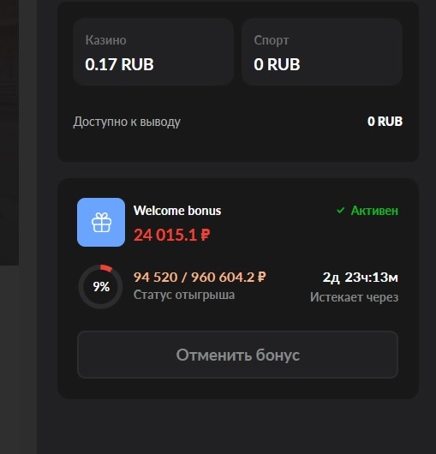Click the Welcome bonus title
Viewport: 436px width, 454px height.
(x=177, y=211)
